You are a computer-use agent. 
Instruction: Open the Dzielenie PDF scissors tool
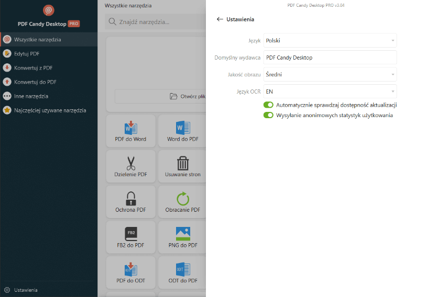[130, 166]
